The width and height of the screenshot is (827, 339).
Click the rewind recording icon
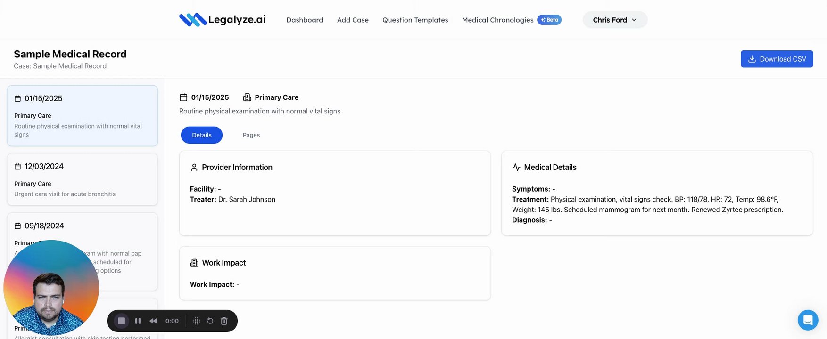coord(153,321)
